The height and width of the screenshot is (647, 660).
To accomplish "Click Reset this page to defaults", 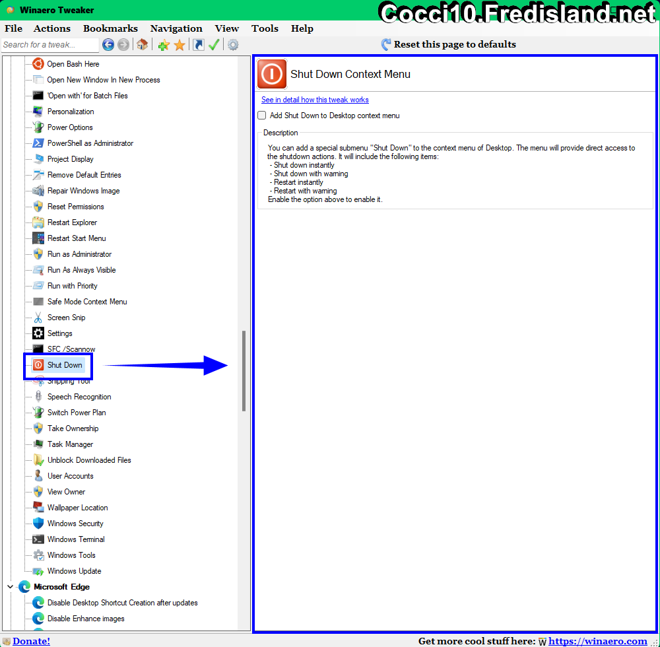I will click(449, 44).
